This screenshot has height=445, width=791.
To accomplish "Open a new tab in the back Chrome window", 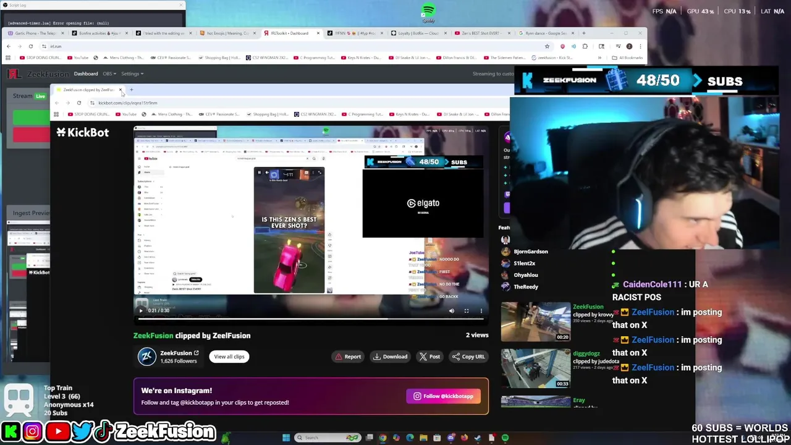I will pos(584,33).
